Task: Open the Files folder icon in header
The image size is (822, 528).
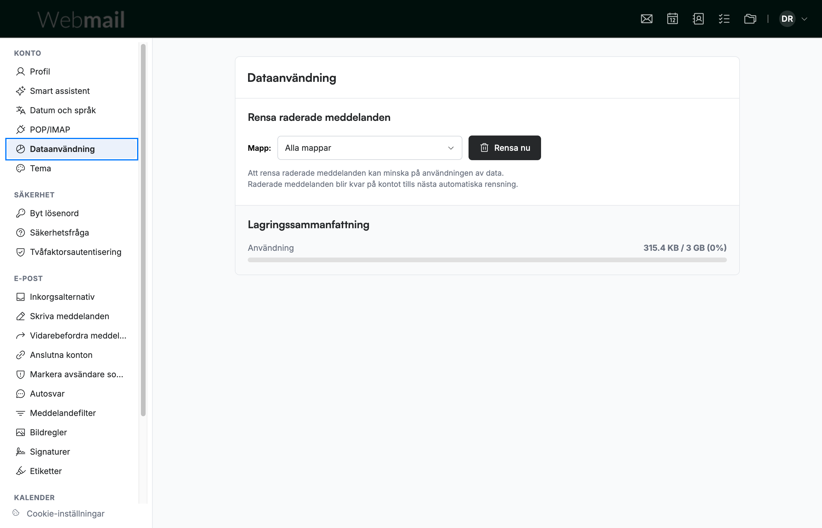Action: (x=750, y=18)
